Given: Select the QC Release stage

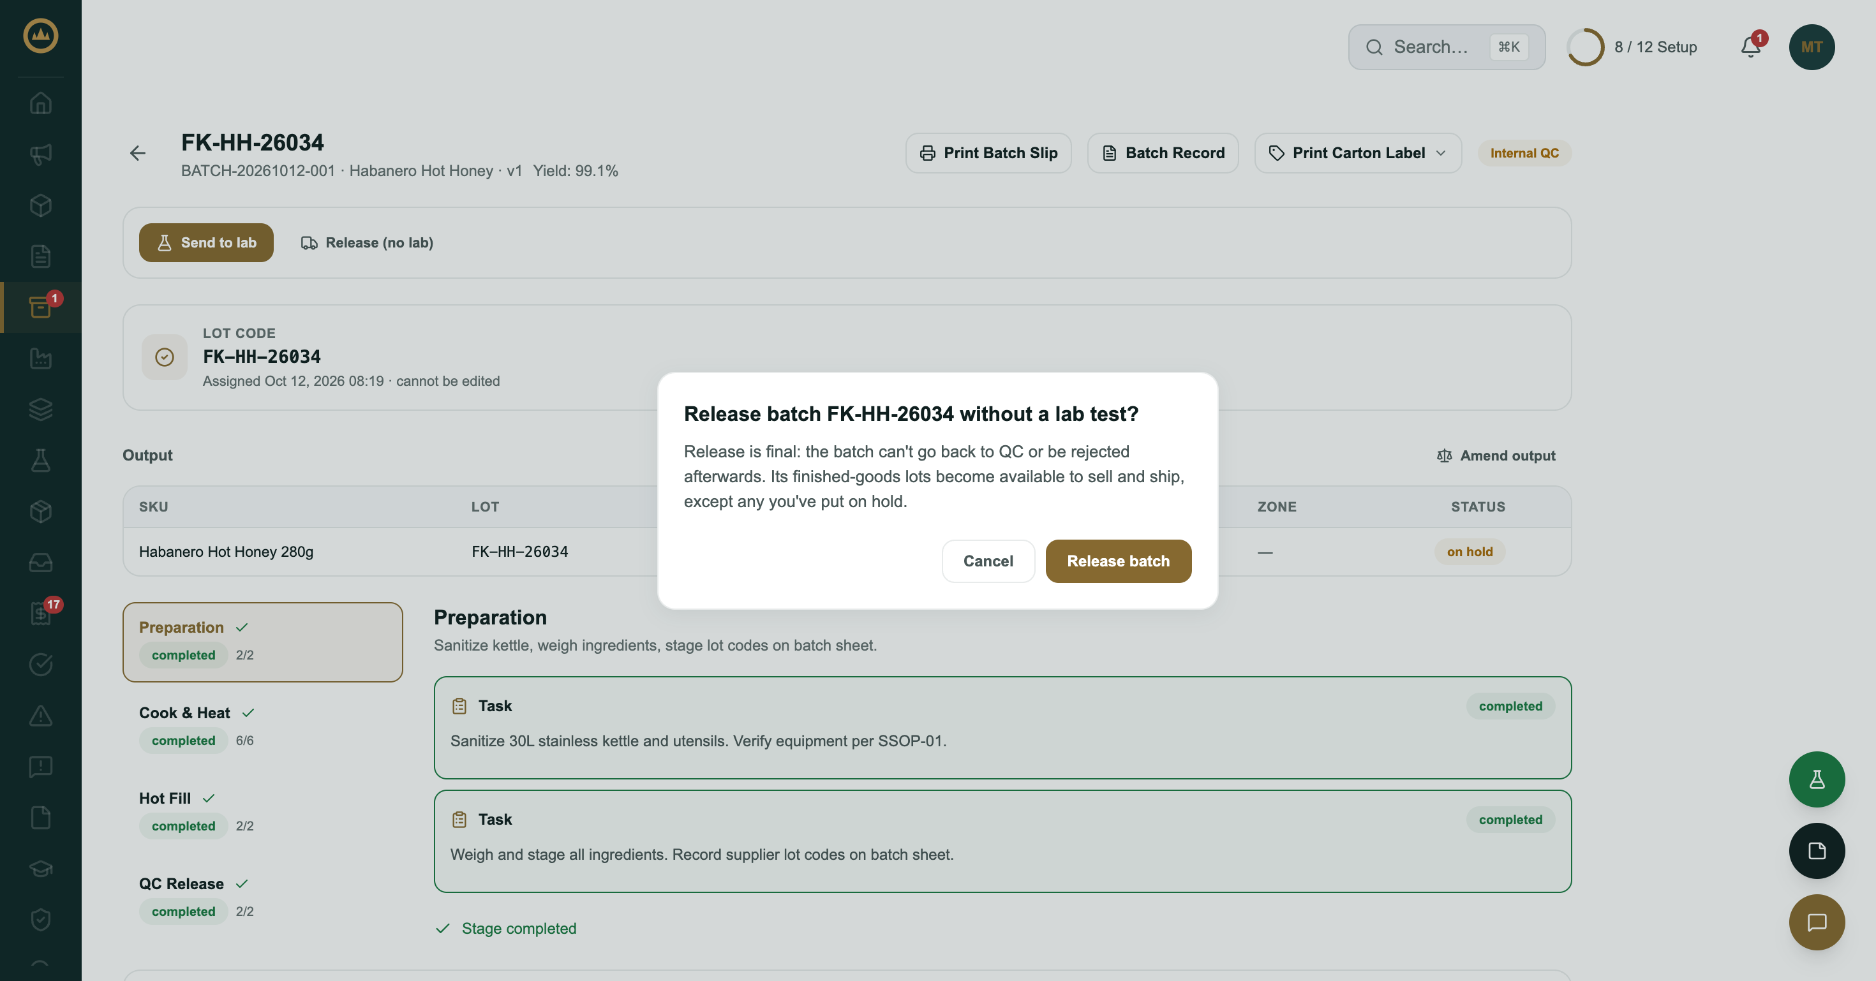Looking at the screenshot, I should tap(262, 897).
